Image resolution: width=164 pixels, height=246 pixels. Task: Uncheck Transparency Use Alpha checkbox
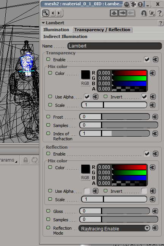click(x=87, y=97)
